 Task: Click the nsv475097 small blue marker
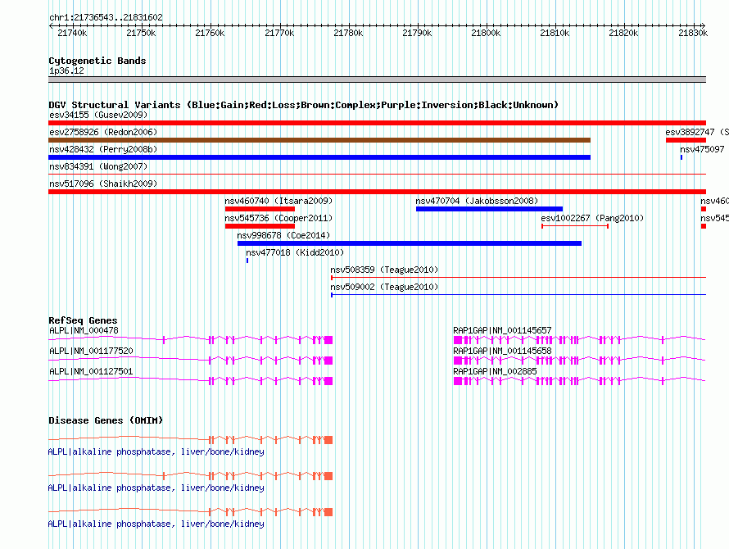click(681, 157)
